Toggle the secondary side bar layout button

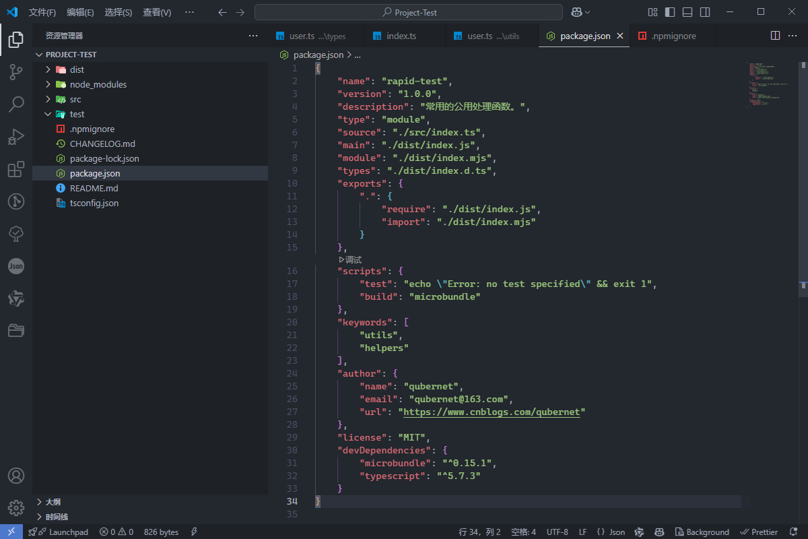point(705,12)
